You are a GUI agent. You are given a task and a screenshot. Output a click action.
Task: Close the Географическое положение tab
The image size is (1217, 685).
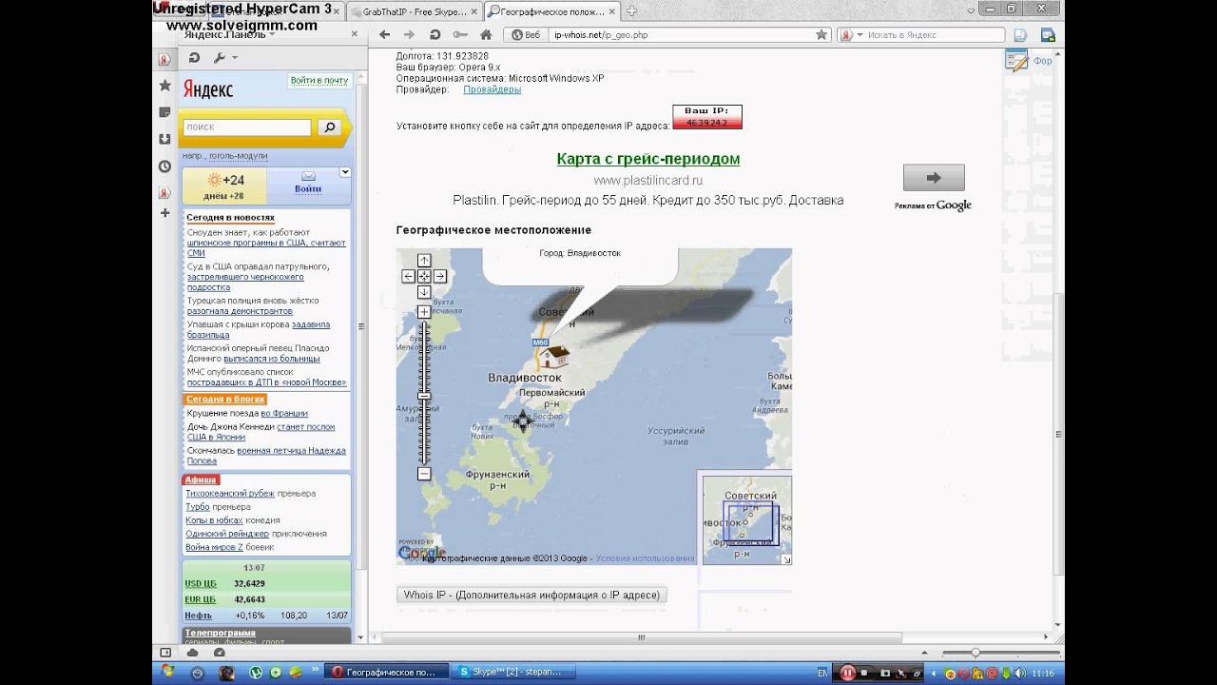click(x=612, y=11)
